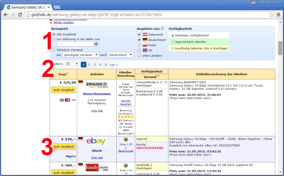Click the amazon.de marketplace logo
This screenshot has height=176, width=284.
tap(97, 84)
